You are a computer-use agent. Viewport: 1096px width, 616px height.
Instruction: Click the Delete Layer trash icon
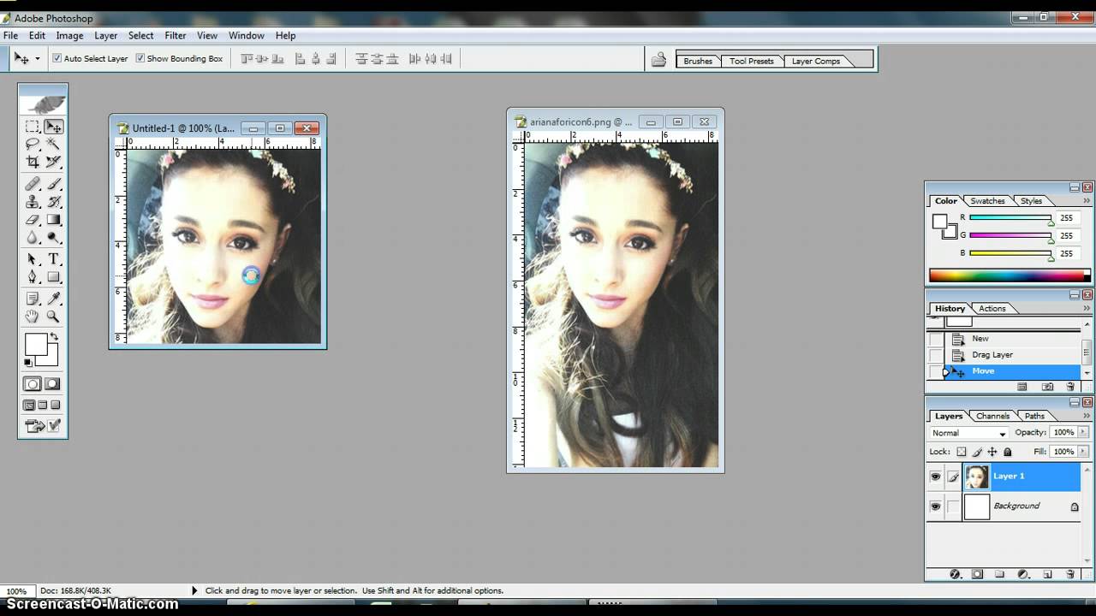pos(1070,574)
